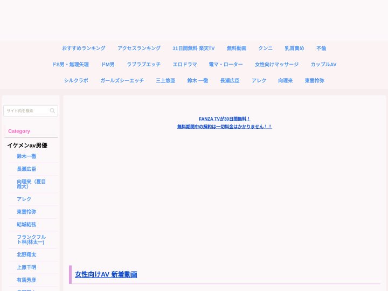Open 結城結弦 in the sidebar
This screenshot has height=291, width=388.
click(x=26, y=224)
